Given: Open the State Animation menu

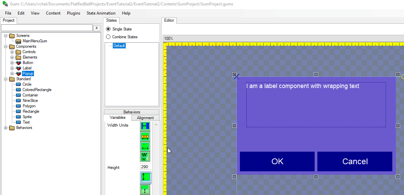Looking at the screenshot, I should [101, 13].
